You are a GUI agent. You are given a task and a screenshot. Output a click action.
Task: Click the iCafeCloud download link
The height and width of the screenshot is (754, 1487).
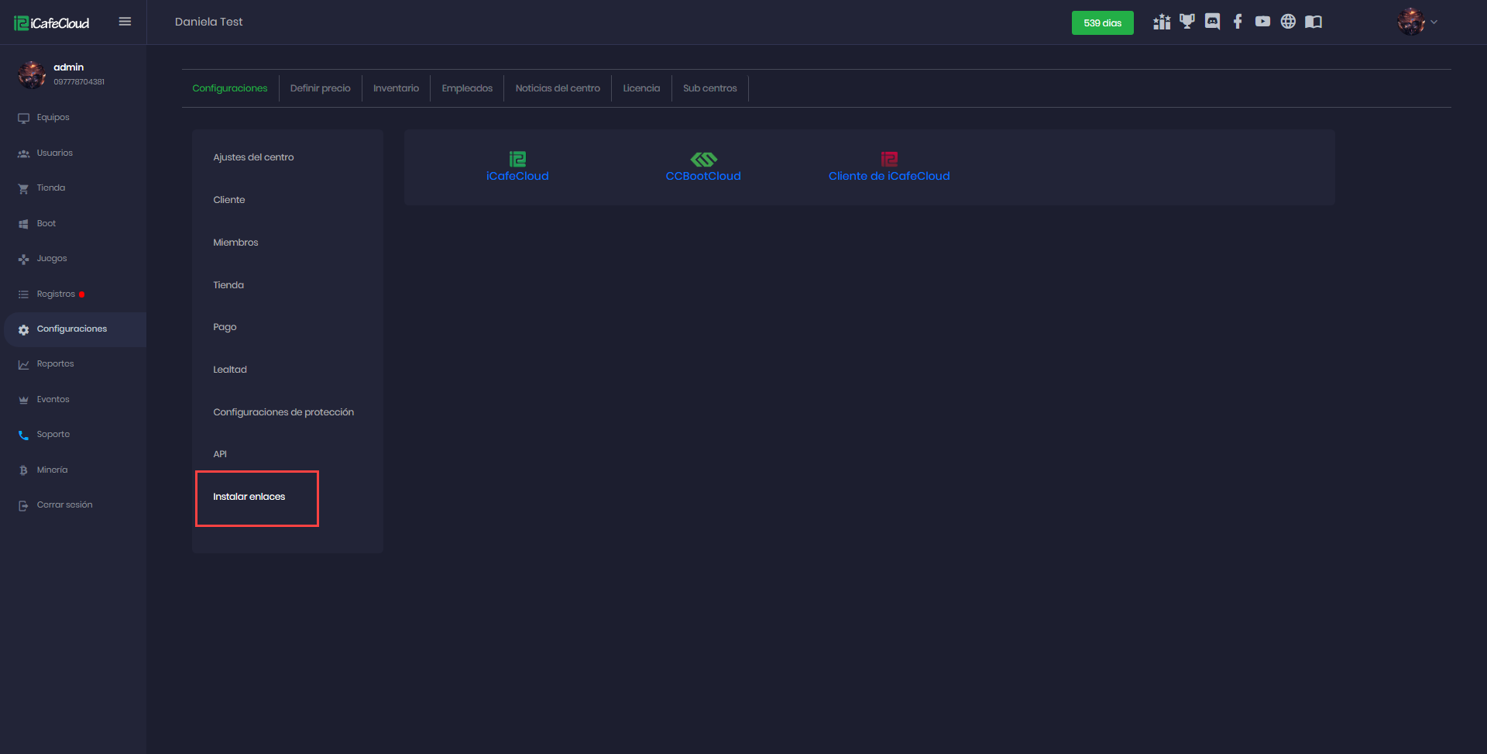(x=517, y=176)
